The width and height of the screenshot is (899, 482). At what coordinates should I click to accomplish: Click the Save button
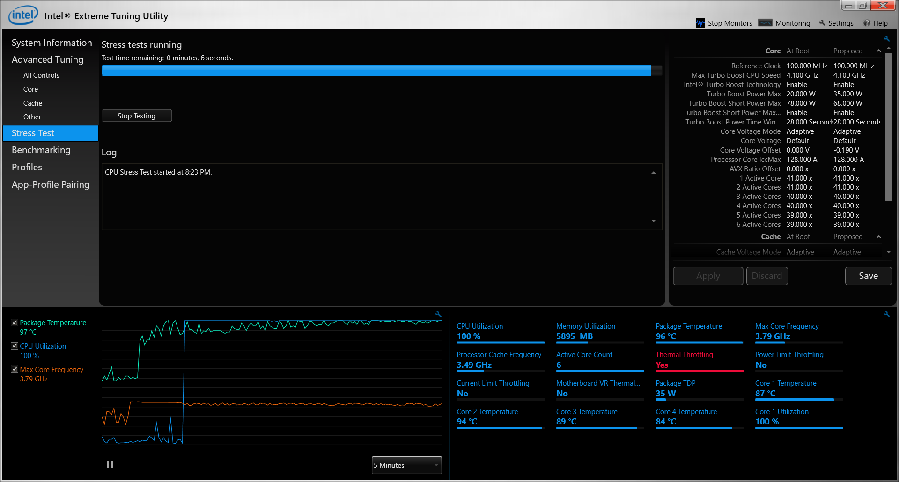coord(868,276)
